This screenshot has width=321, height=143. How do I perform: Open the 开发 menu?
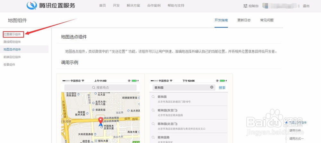coord(116,5)
